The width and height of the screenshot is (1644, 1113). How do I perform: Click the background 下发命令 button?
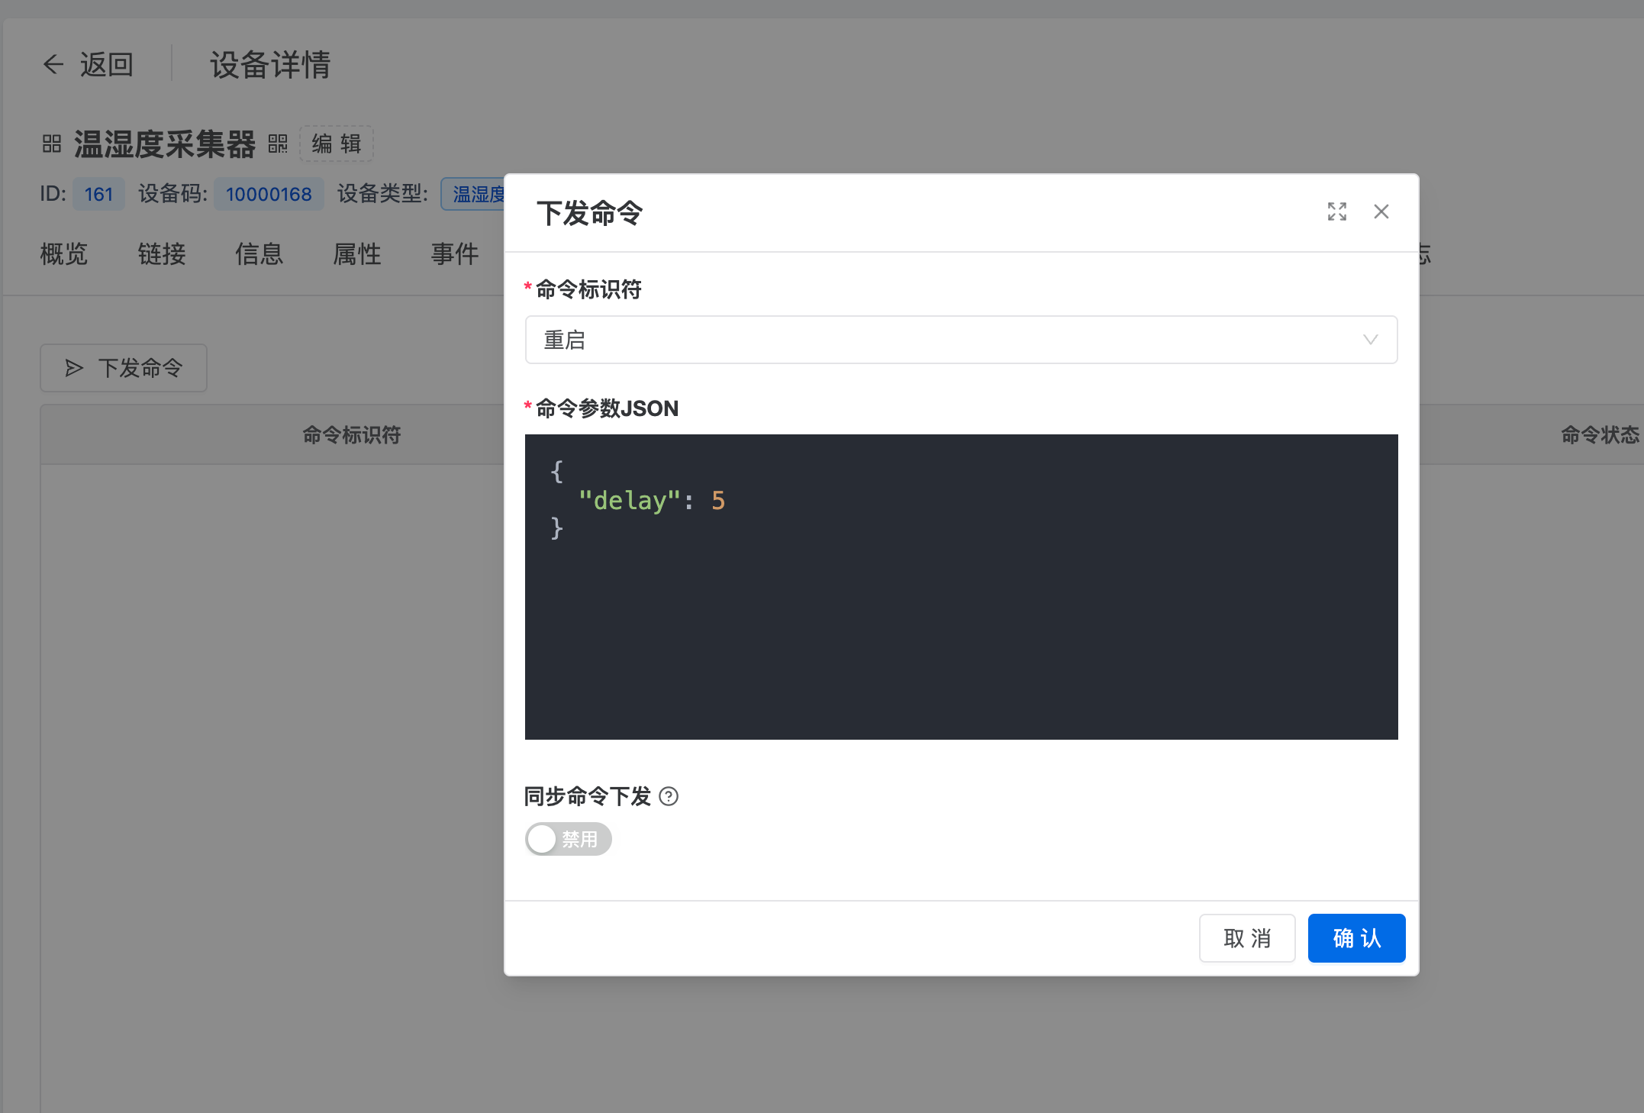pyautogui.click(x=124, y=368)
